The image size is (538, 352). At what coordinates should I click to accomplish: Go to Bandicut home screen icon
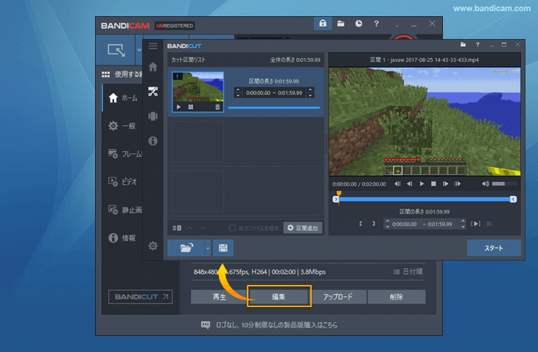(153, 67)
